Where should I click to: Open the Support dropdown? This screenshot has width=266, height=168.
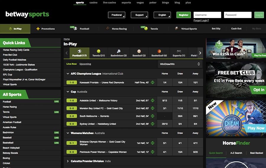click(x=140, y=15)
